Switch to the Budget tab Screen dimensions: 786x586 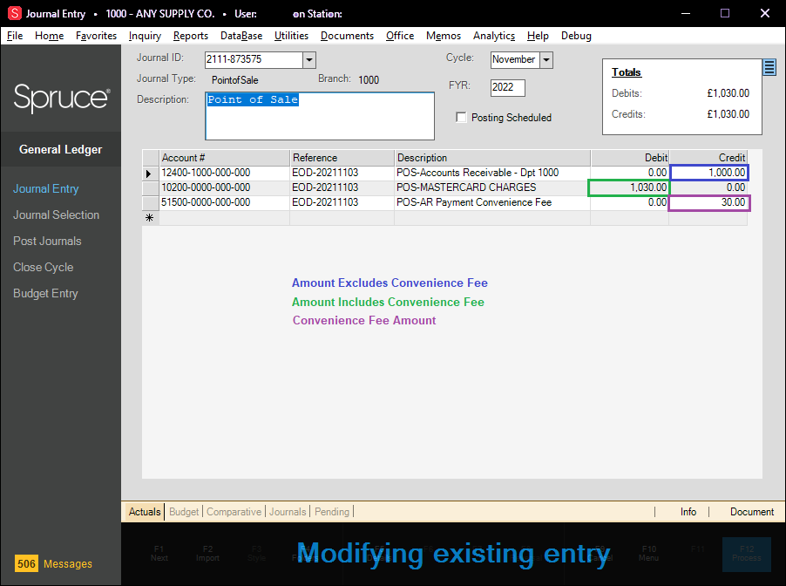pos(184,512)
